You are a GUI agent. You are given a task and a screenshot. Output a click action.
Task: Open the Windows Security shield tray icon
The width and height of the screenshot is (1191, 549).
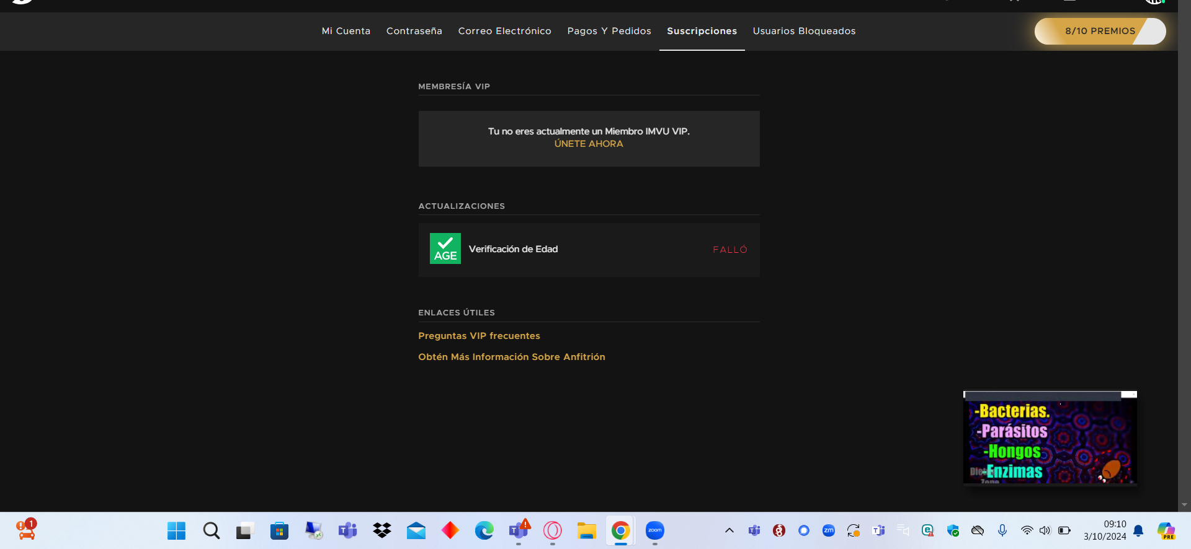[x=953, y=530]
